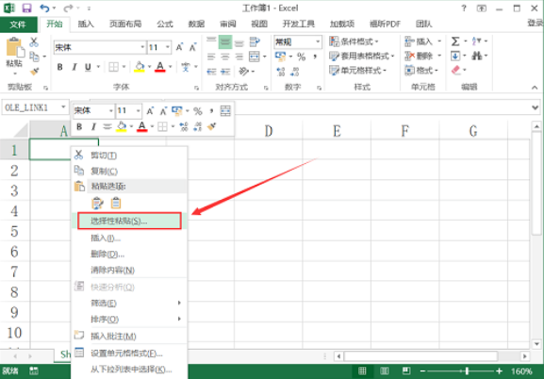Click the Sort and Filter icon
Viewport: 544px width, 379px height.
point(477,41)
